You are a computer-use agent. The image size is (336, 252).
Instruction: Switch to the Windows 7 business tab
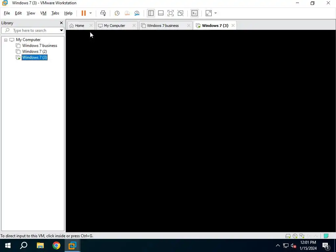[x=163, y=26]
